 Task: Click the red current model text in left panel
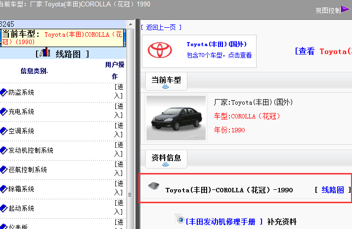(62, 38)
